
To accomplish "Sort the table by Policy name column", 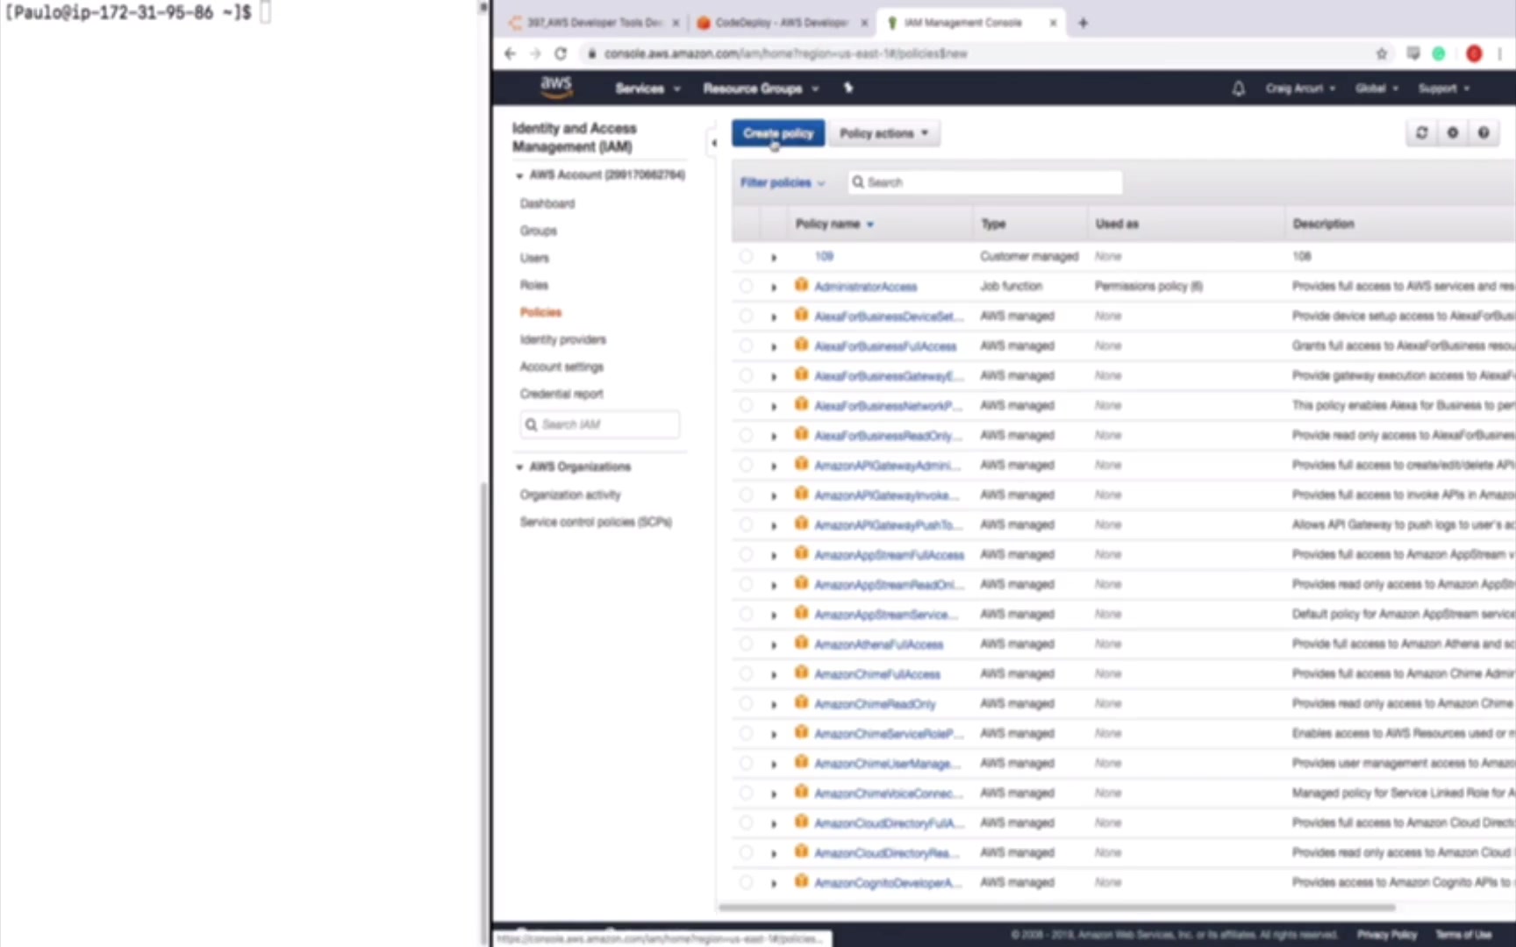I will [833, 224].
